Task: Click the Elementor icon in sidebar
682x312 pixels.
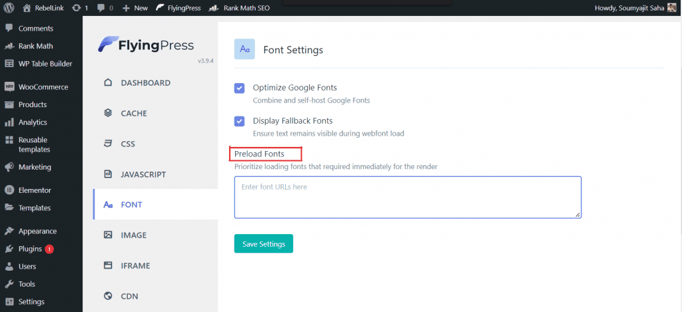Action: coord(9,190)
